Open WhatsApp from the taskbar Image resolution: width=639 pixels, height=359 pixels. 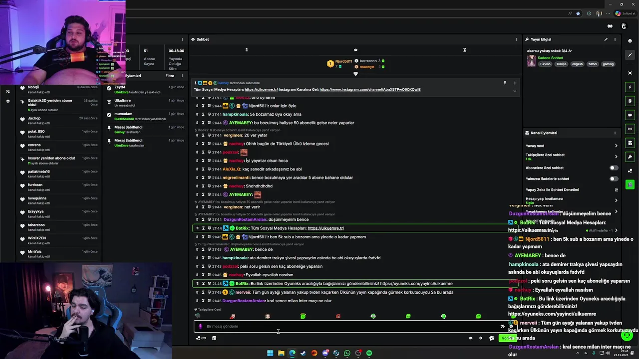tap(347, 353)
